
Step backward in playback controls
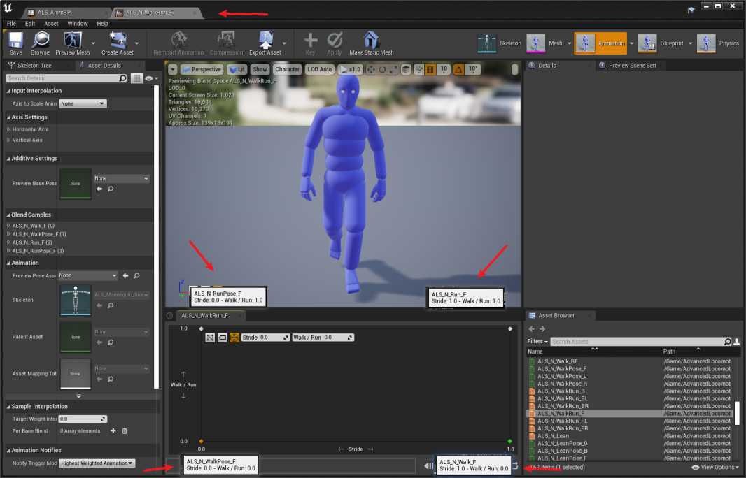(x=428, y=465)
